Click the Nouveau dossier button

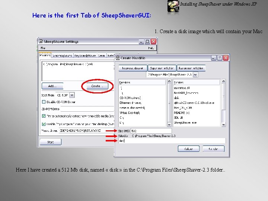coord(133,68)
